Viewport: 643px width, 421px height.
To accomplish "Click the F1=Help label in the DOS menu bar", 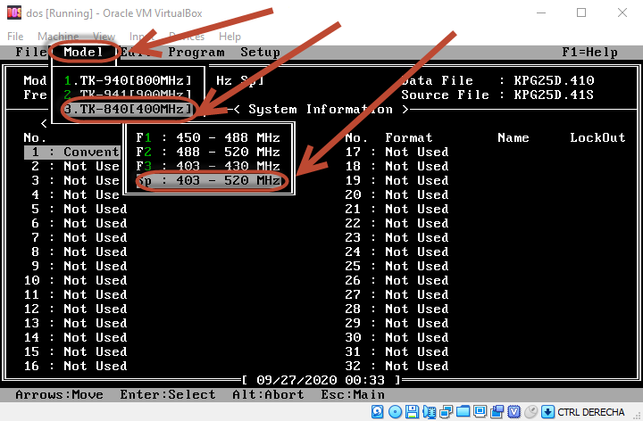I will click(x=589, y=52).
